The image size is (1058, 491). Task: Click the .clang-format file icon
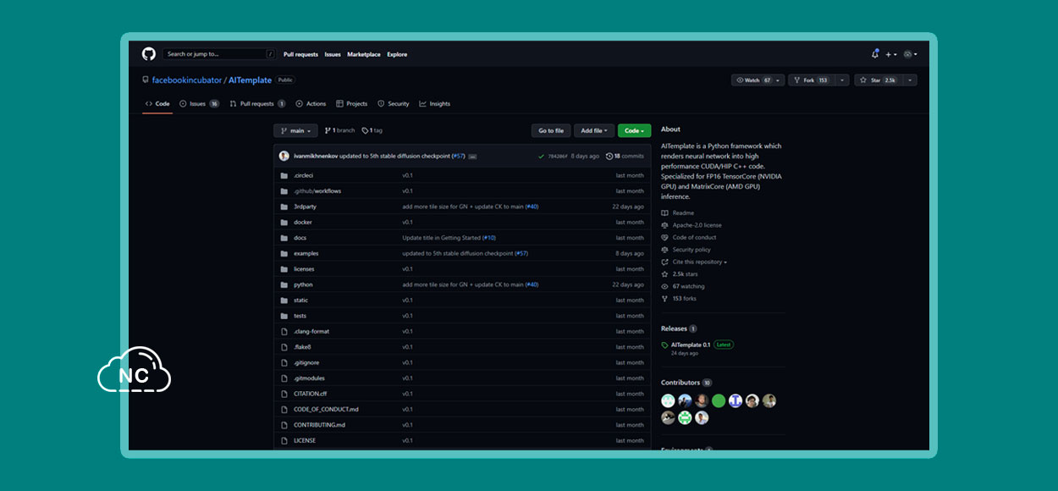(x=284, y=331)
